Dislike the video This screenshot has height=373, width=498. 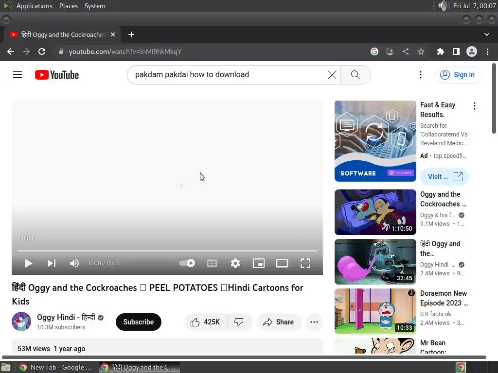tap(239, 322)
